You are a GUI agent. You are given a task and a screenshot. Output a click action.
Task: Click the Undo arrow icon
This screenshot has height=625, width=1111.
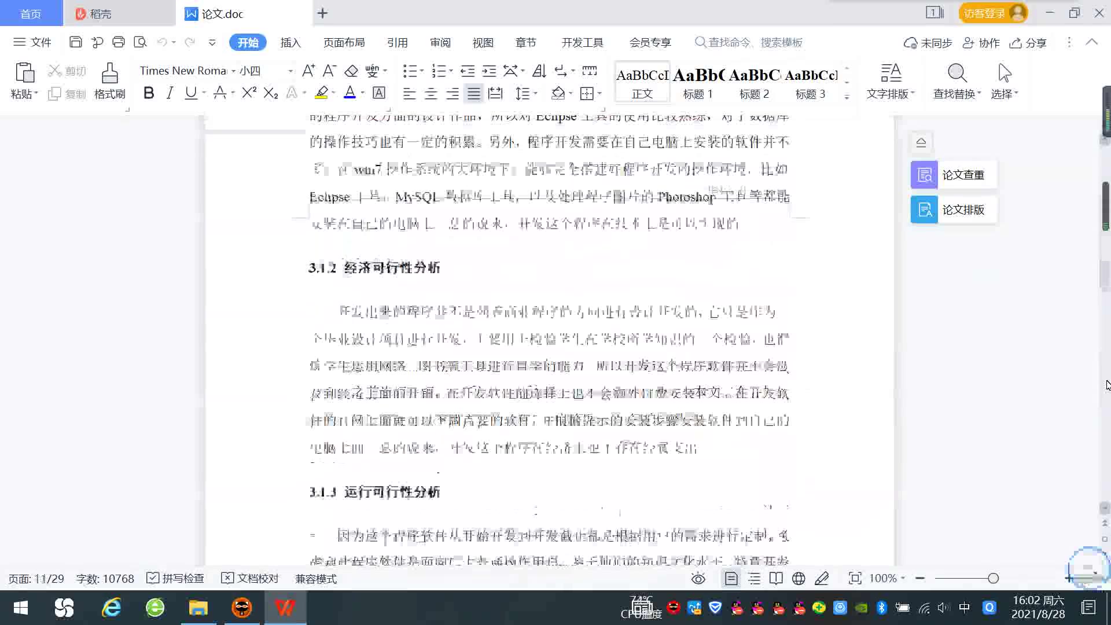tap(162, 42)
